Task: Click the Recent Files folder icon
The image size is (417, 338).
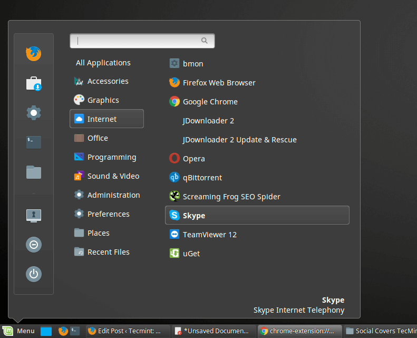Action: 79,252
